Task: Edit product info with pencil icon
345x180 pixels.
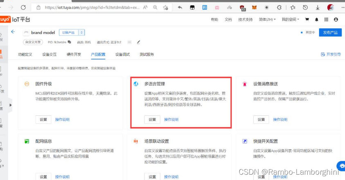Action: pos(138,42)
